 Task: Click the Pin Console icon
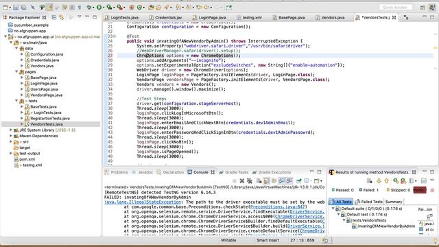(299, 181)
